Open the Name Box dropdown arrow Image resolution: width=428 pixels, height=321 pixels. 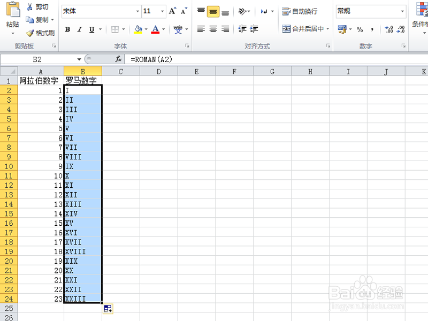point(79,59)
